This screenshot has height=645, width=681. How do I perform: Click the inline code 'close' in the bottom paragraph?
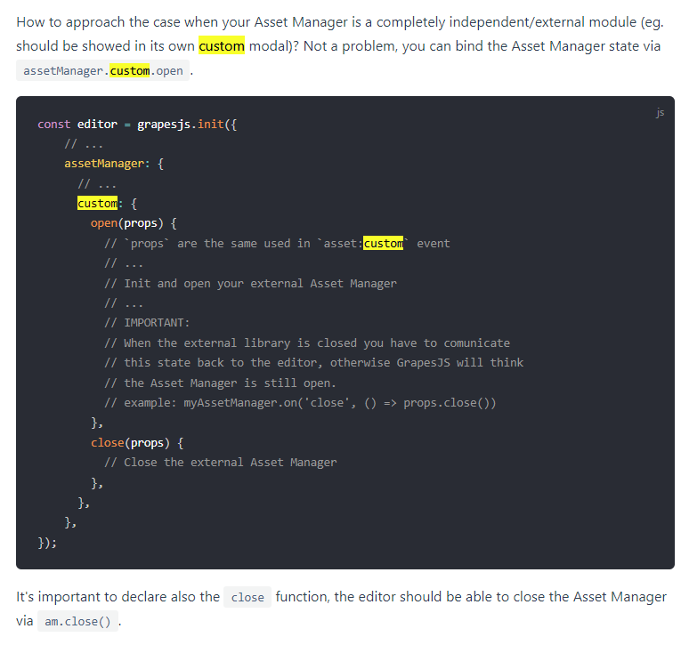pos(247,597)
